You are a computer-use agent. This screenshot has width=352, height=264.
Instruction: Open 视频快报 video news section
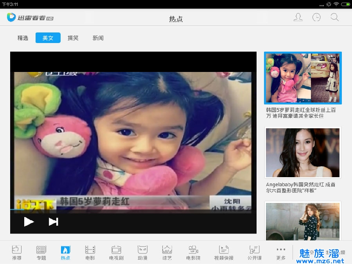(x=224, y=252)
